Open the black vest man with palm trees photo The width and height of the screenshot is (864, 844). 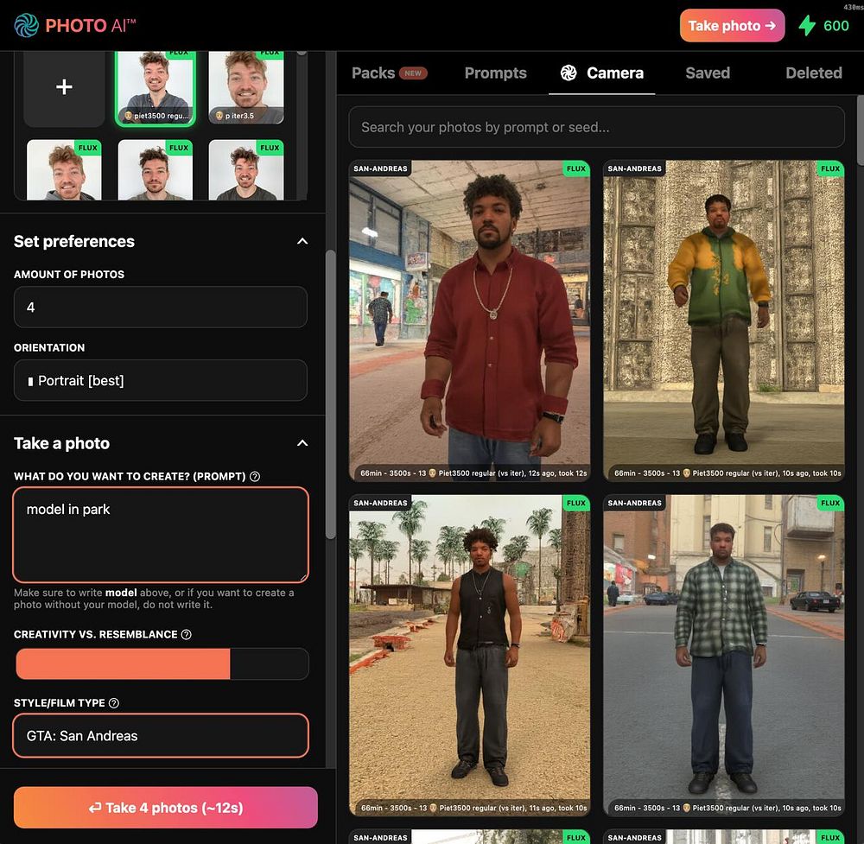click(469, 655)
